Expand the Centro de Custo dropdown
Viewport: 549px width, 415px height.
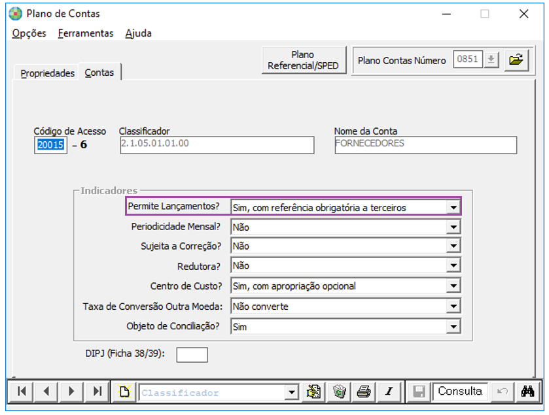click(x=453, y=286)
